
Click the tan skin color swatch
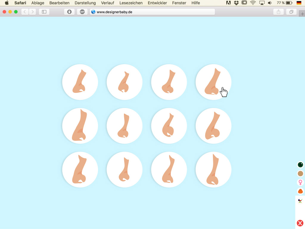(300, 174)
